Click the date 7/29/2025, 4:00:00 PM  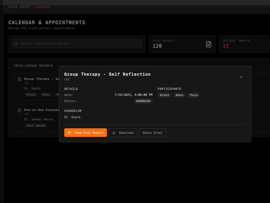(133, 95)
